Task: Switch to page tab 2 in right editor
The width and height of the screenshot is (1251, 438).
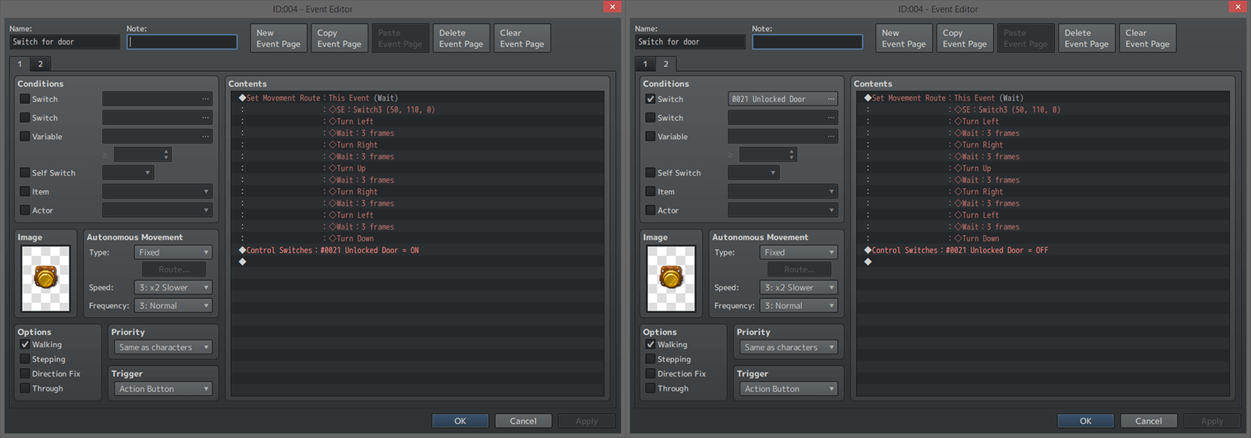Action: point(666,64)
